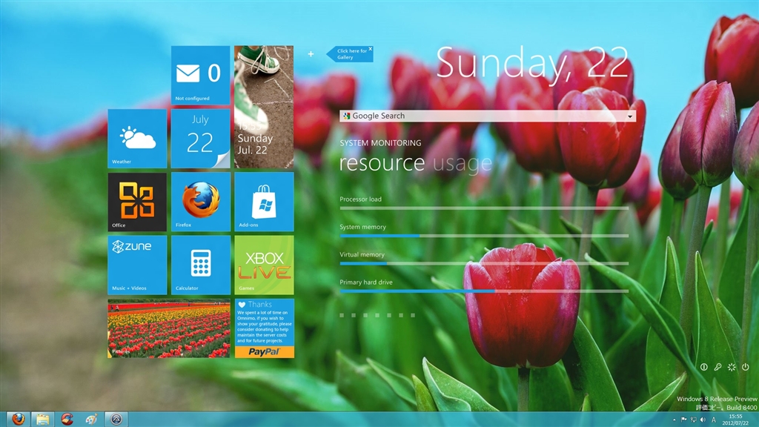The image size is (759, 427).
Task: Click the key lock icon
Action: pos(717,367)
